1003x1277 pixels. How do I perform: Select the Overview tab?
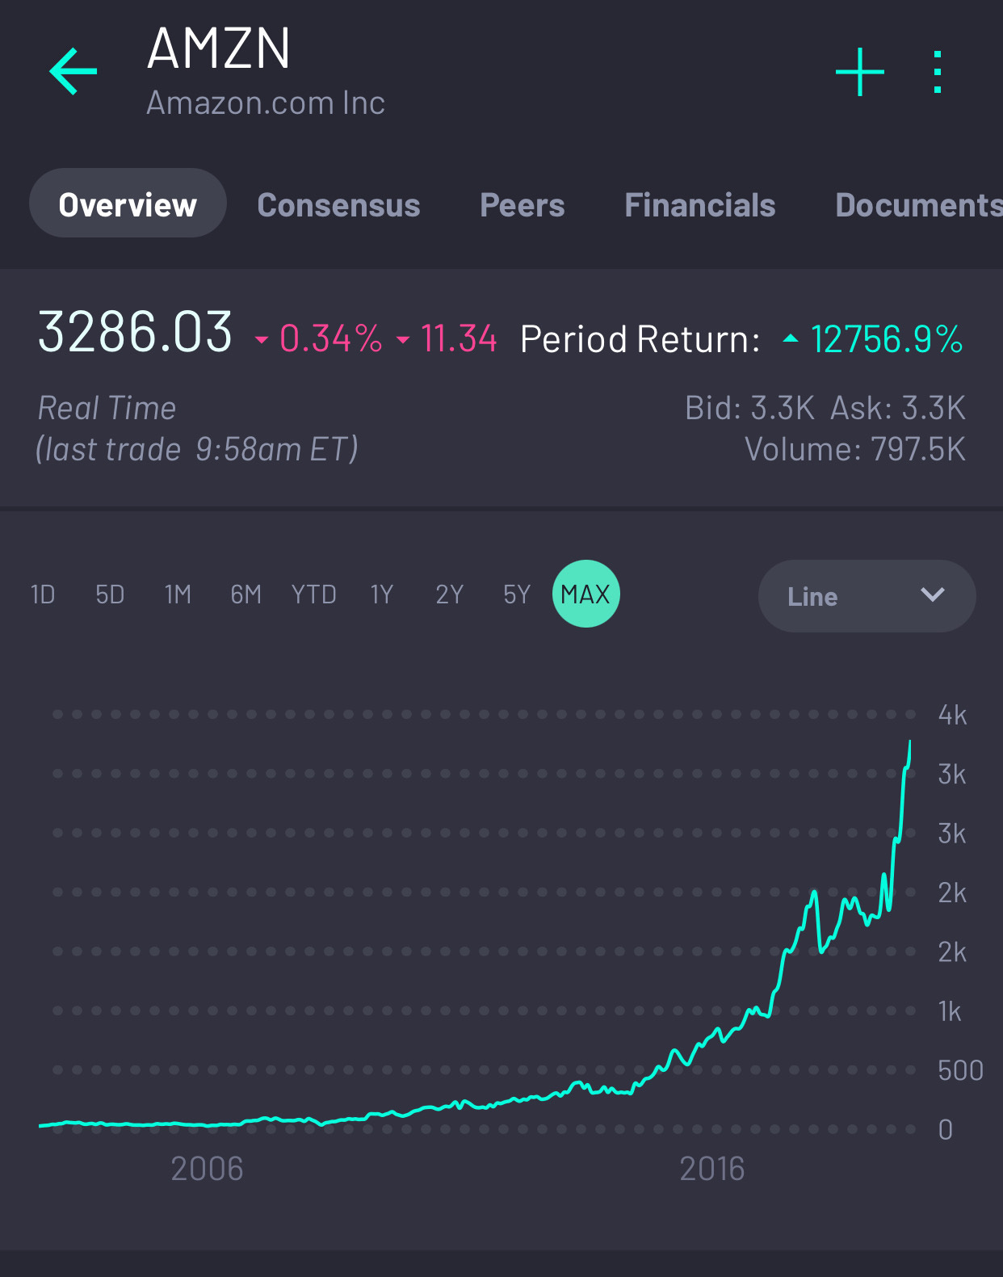click(128, 204)
